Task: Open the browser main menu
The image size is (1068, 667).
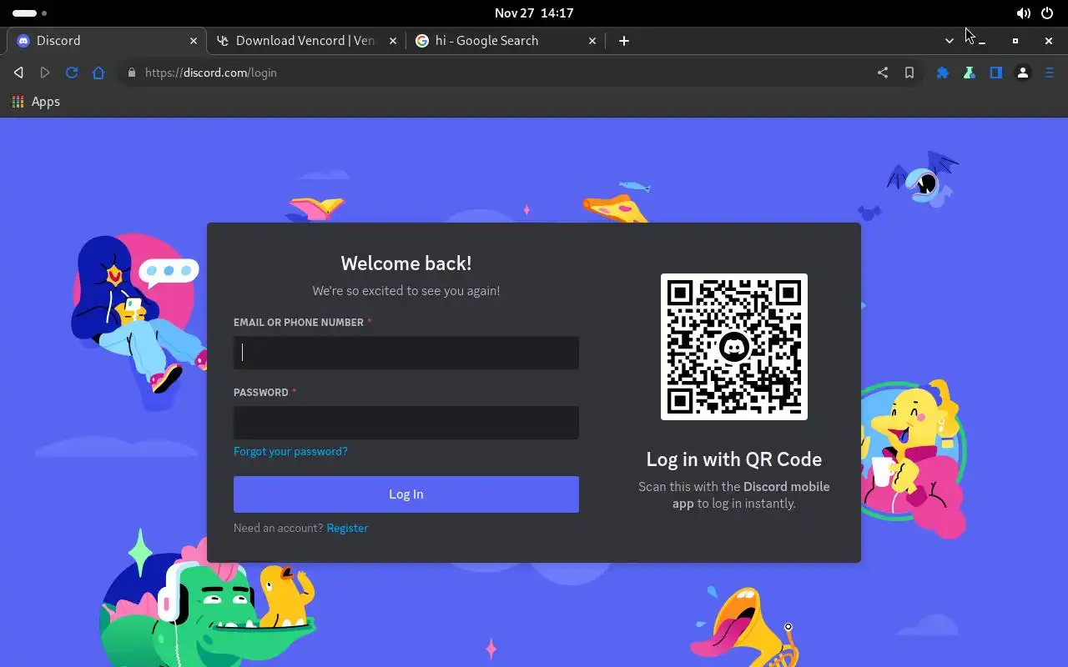Action: pos(1050,73)
